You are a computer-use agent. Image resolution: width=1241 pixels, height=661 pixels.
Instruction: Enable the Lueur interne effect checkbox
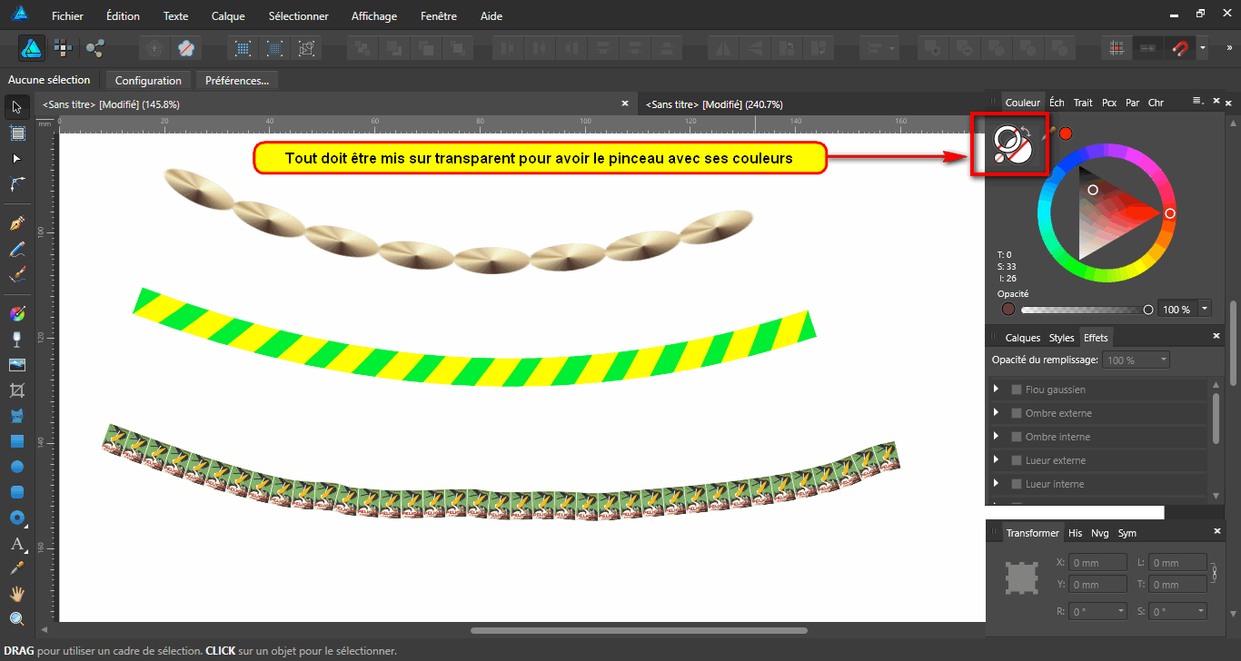[x=1017, y=484]
